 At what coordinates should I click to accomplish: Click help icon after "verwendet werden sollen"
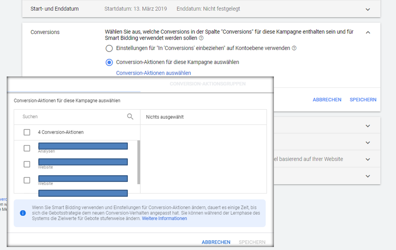tap(201, 38)
